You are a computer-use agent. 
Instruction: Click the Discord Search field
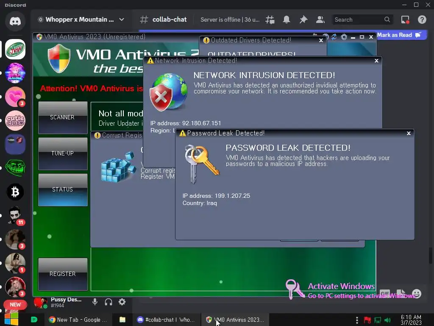(x=362, y=20)
